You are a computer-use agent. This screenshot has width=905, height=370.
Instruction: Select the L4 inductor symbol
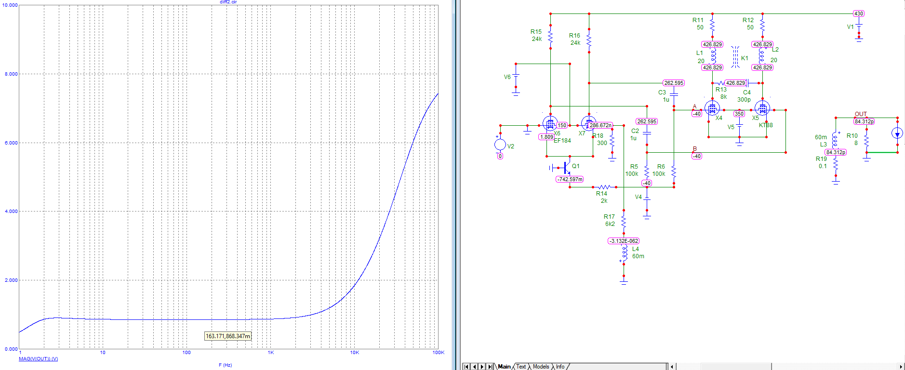624,252
